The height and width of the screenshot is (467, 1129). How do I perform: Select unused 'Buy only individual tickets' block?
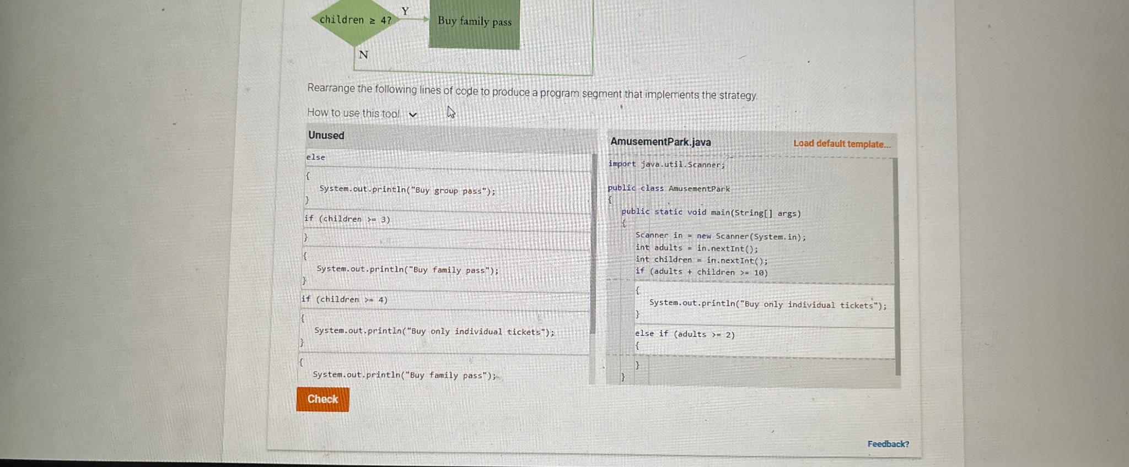tap(444, 332)
